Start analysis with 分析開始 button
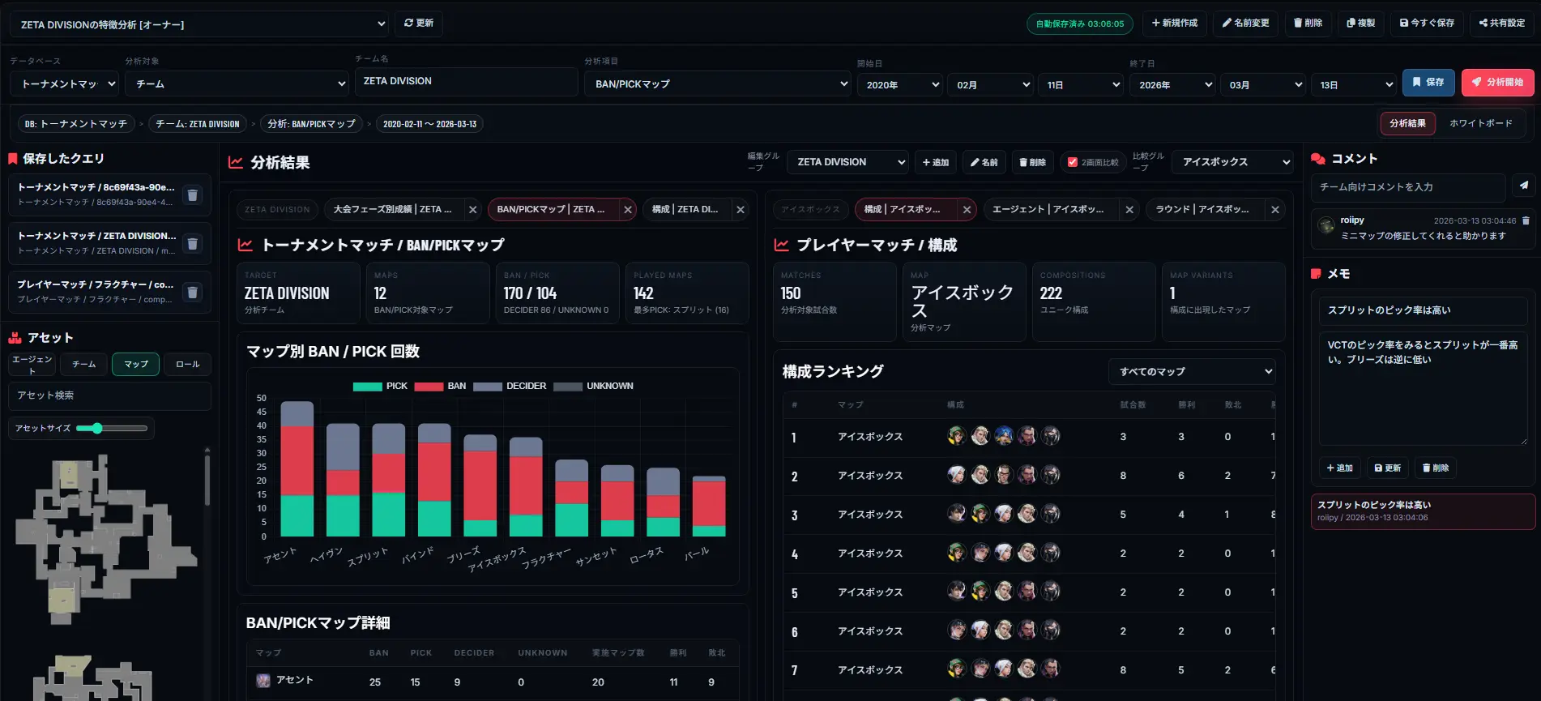The image size is (1541, 701). point(1498,82)
